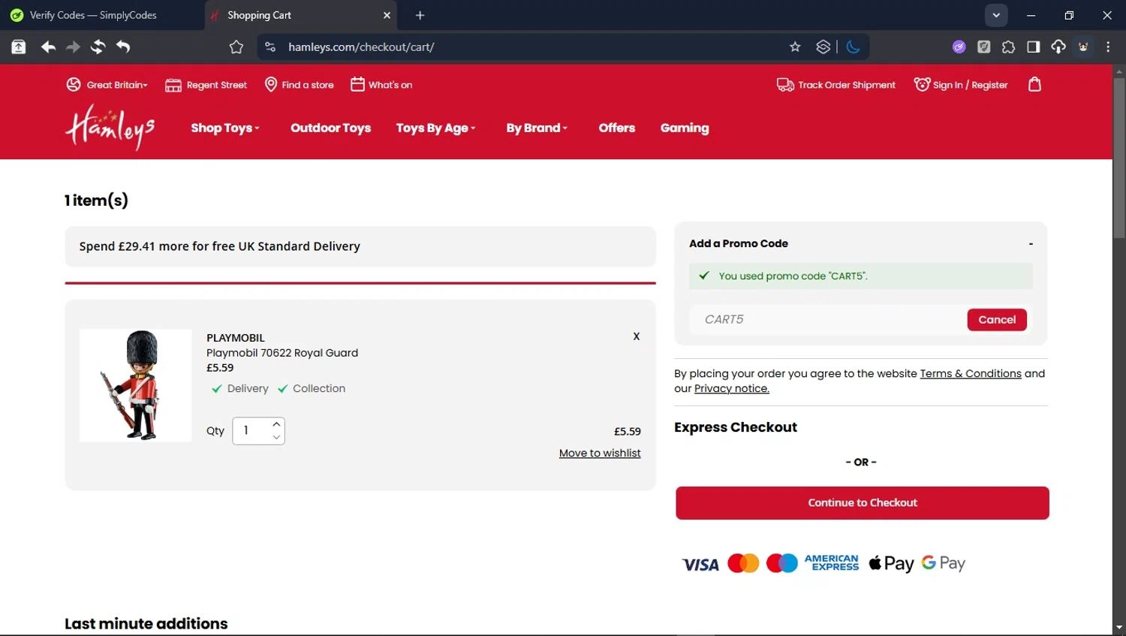Viewport: 1126px width, 636px height.
Task: Click the Sign In bear icon
Action: pyautogui.click(x=922, y=84)
